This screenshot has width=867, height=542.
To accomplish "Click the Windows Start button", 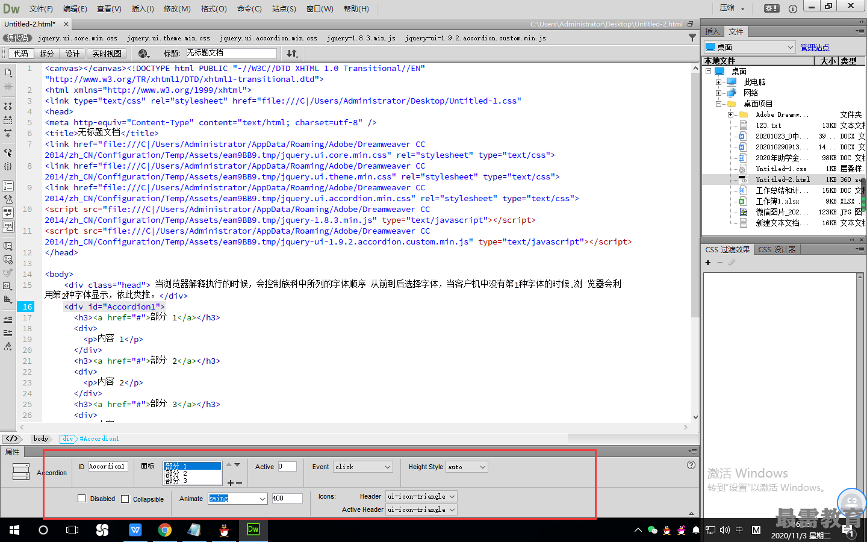I will pos(14,530).
